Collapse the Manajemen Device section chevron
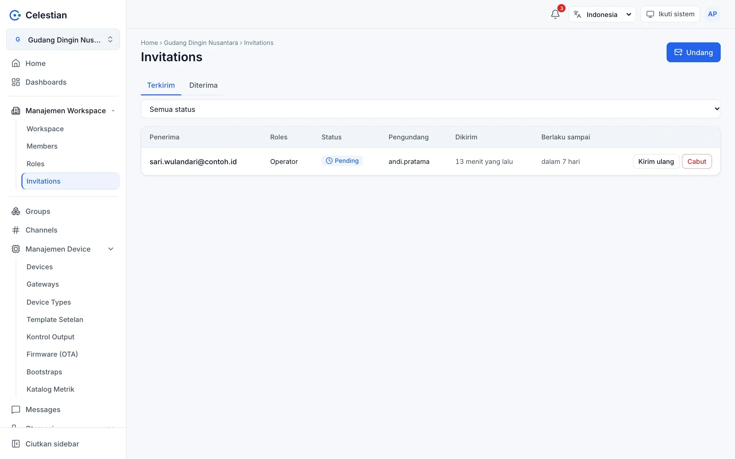This screenshot has width=735, height=459. [111, 249]
